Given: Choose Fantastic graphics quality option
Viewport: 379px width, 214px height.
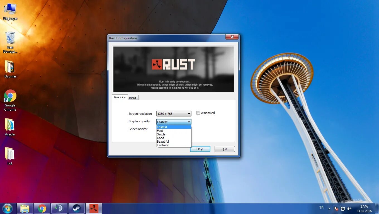Looking at the screenshot, I should tap(174, 145).
